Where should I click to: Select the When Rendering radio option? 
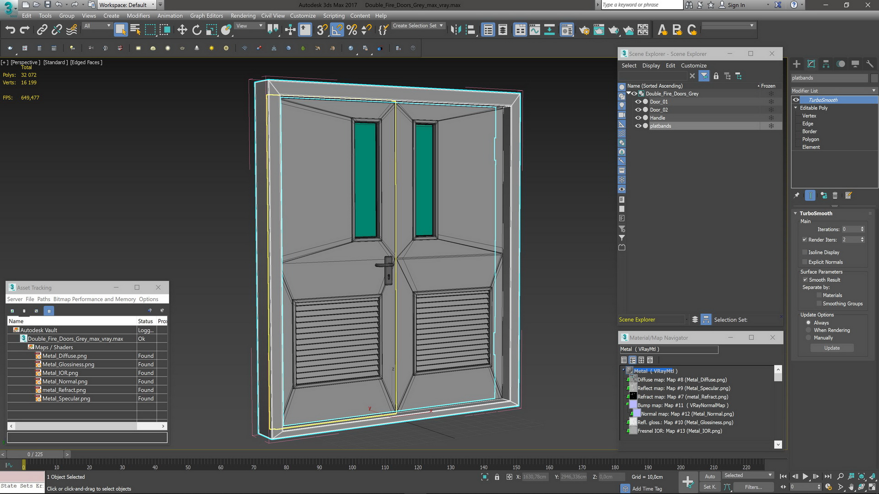(x=808, y=330)
